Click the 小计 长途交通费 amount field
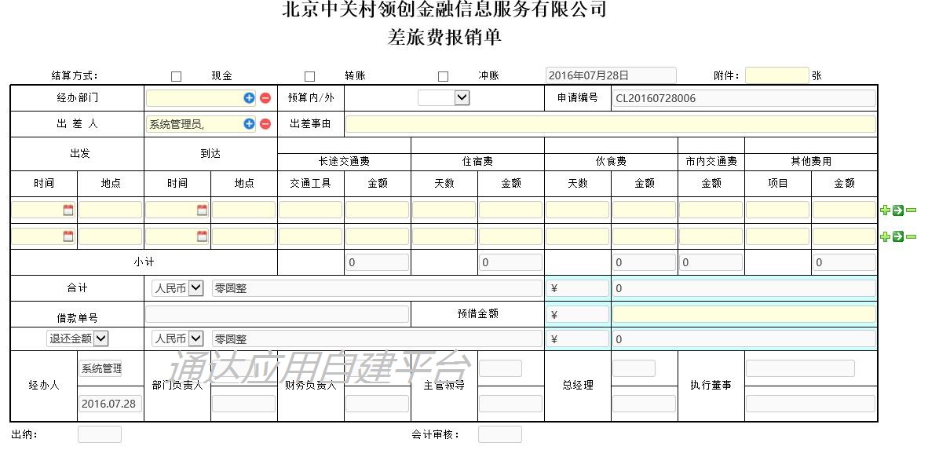Image resolution: width=928 pixels, height=461 pixels. pyautogui.click(x=378, y=263)
